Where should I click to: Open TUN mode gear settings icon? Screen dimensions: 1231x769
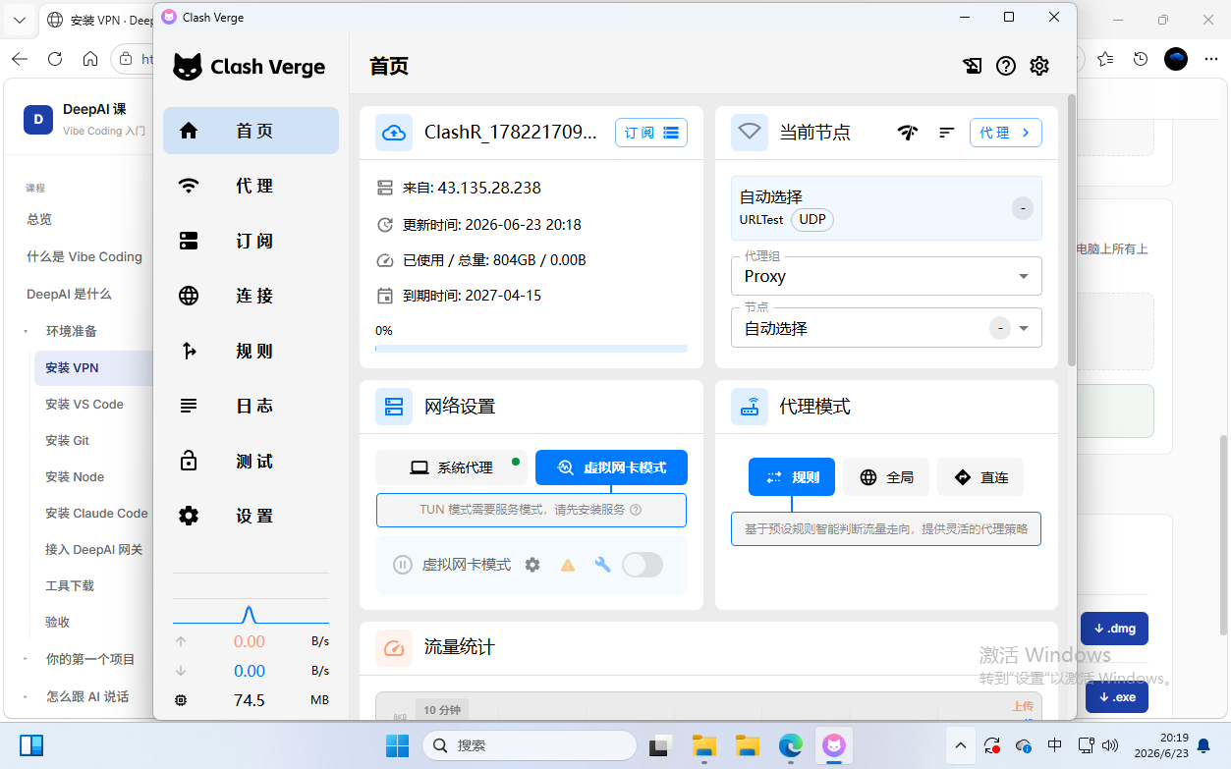coord(532,565)
